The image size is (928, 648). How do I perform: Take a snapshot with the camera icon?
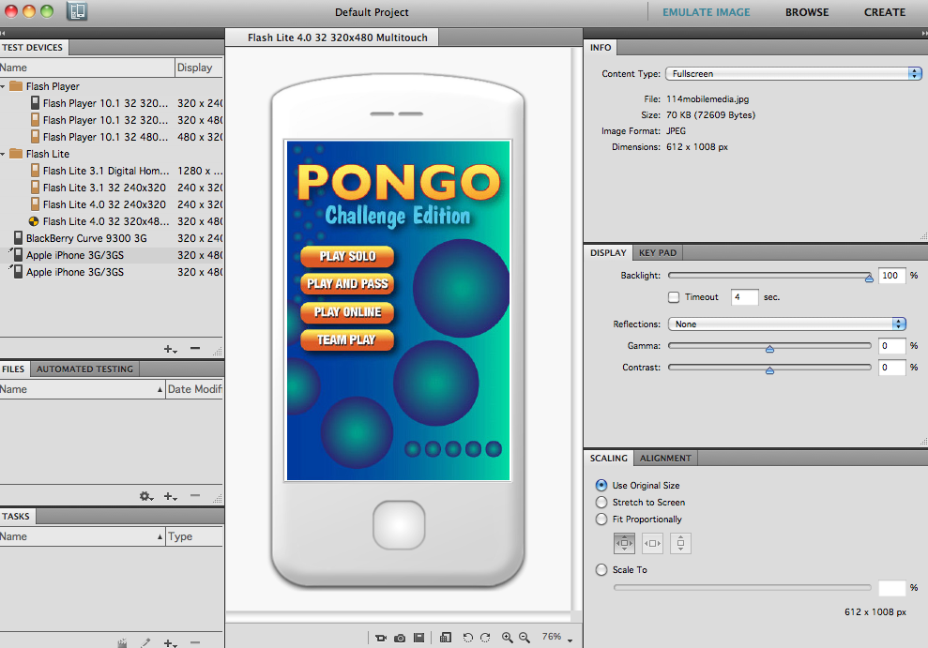coord(400,638)
